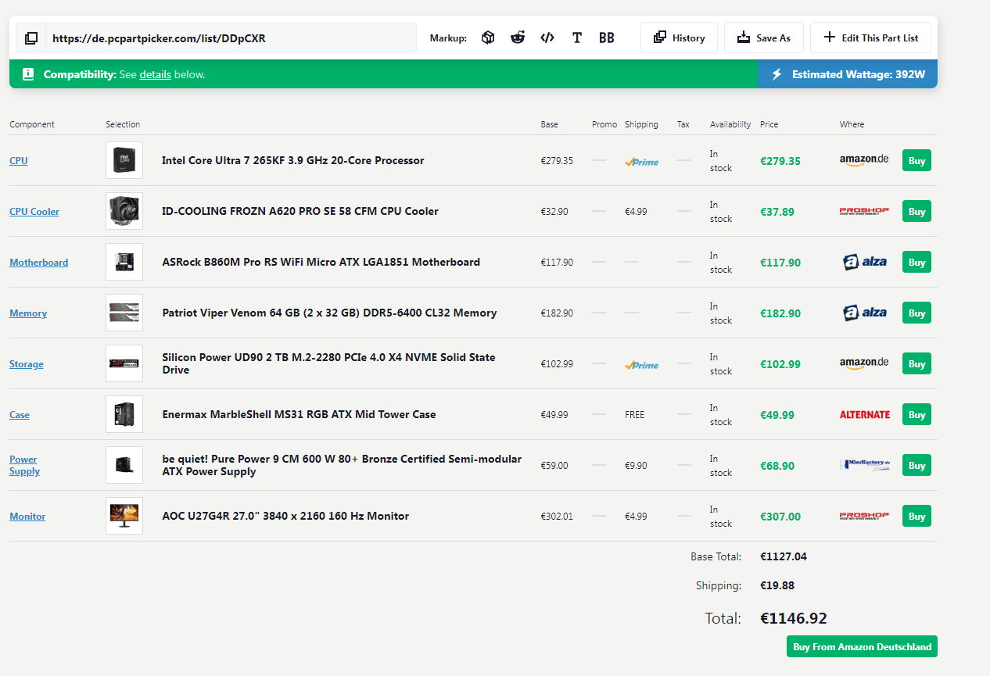This screenshot has width=990, height=676.
Task: Click the estimated wattage lightning icon
Action: [x=777, y=74]
